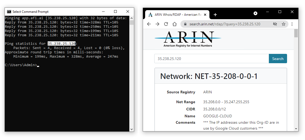Click the 'Network: NET-35-208-0-0-1' heading
This screenshot has width=305, height=140.
click(209, 76)
